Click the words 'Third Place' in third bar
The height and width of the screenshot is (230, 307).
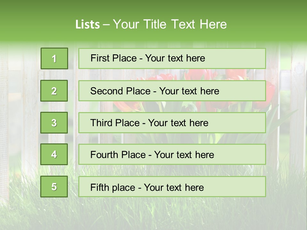click(115, 123)
